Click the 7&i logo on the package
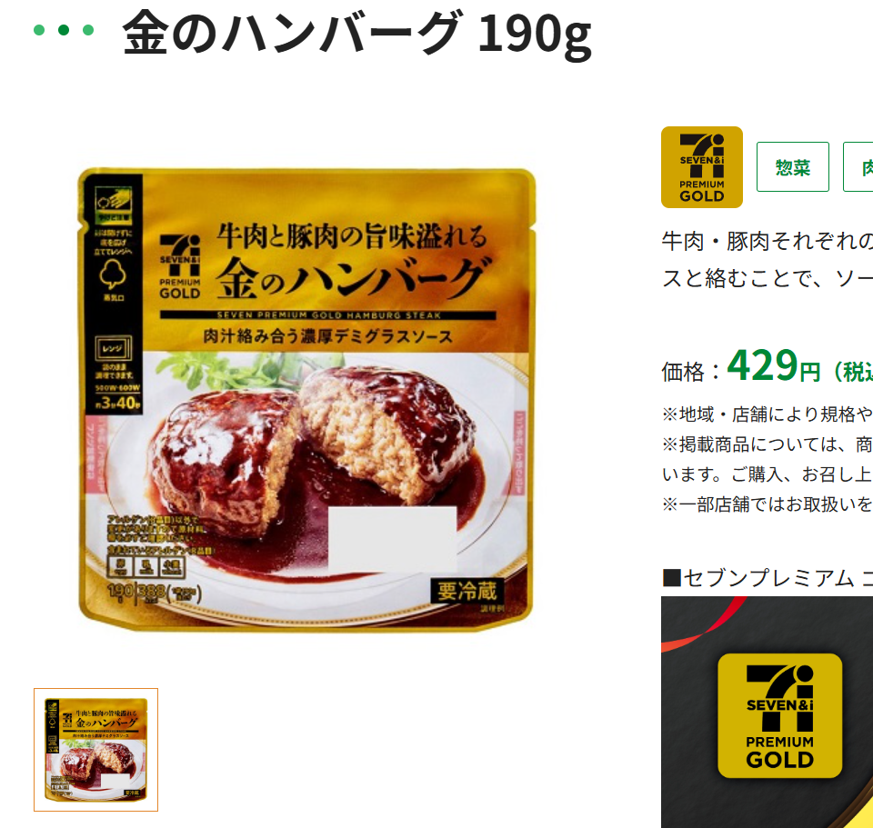Viewport: 873px width, 828px height. pyautogui.click(x=180, y=267)
